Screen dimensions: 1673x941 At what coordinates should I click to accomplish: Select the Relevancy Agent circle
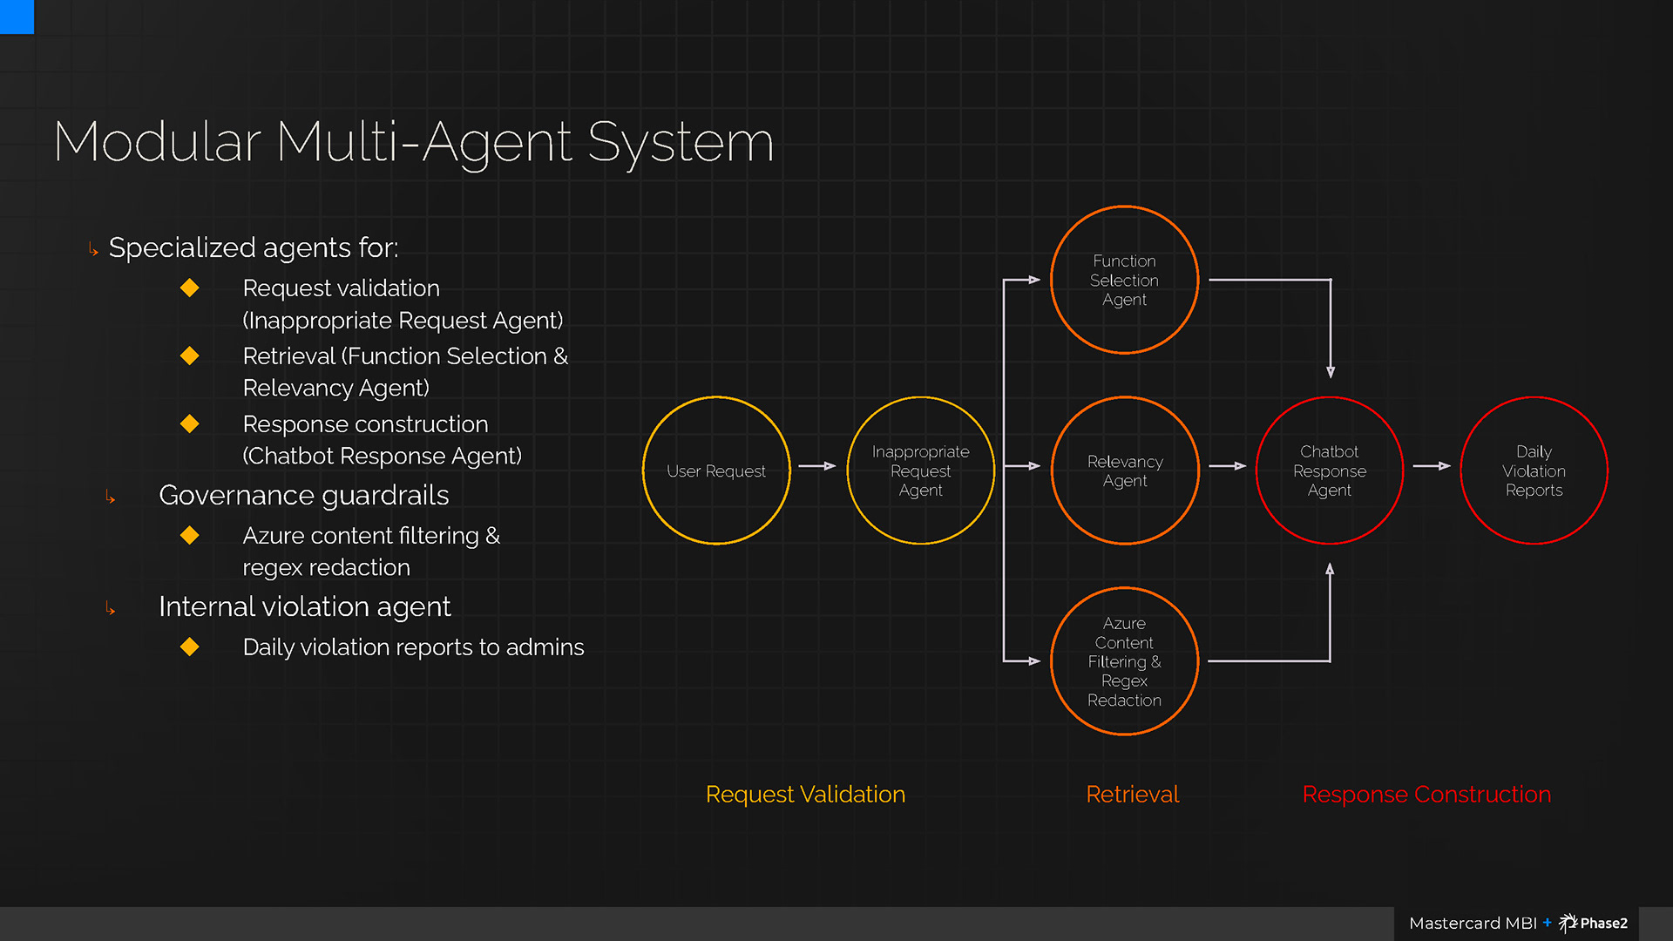click(x=1125, y=470)
